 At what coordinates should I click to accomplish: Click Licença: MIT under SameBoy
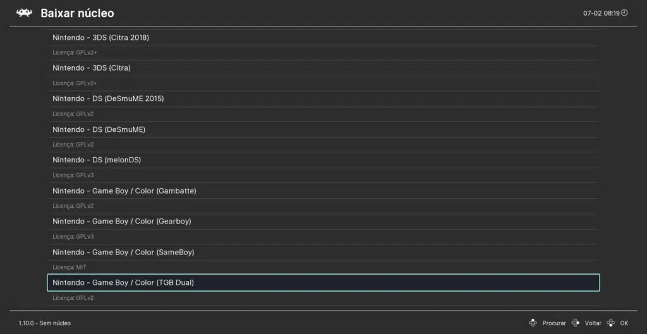click(x=70, y=267)
